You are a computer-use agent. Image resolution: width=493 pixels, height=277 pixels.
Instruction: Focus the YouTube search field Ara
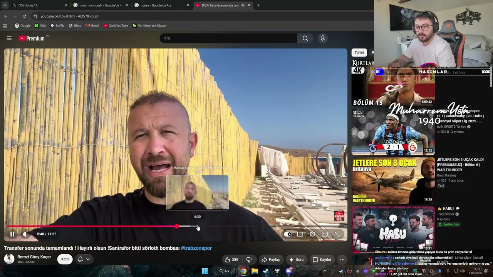[228, 38]
